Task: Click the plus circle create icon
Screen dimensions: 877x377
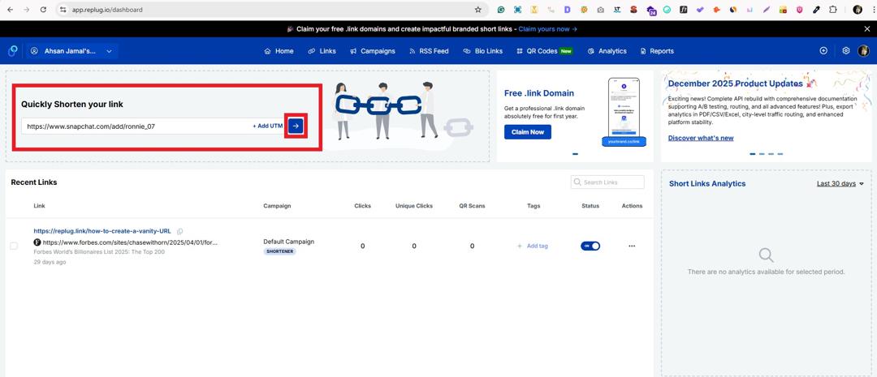Action: pos(823,51)
